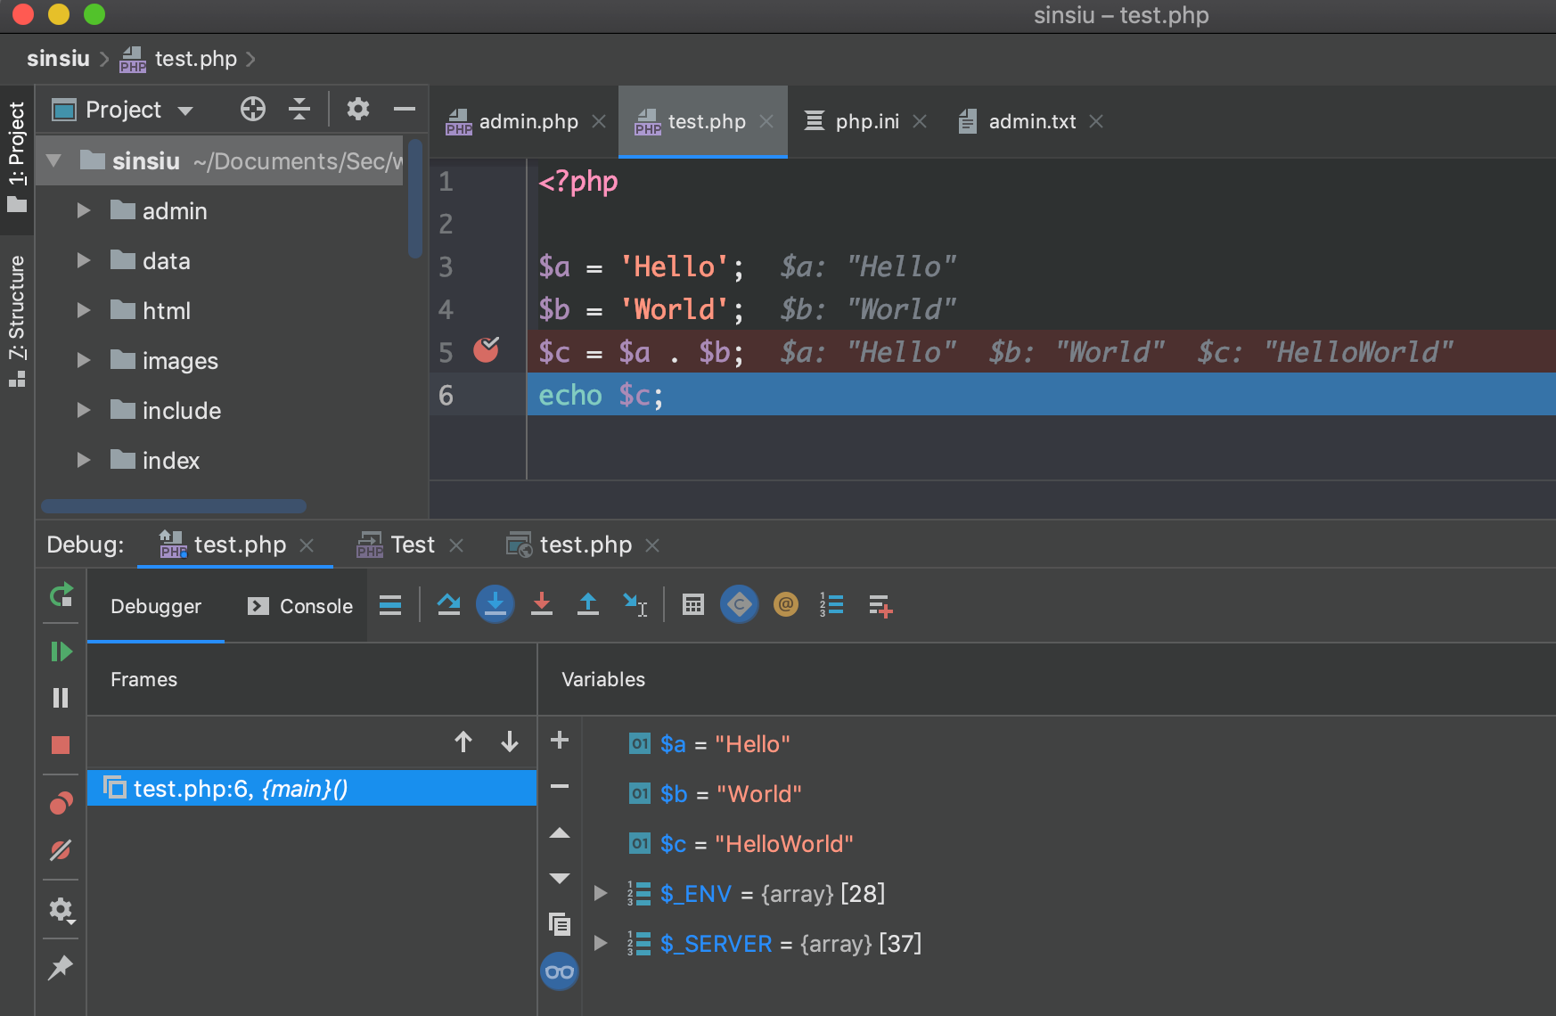Expand the $_ENV array variable

[x=601, y=893]
